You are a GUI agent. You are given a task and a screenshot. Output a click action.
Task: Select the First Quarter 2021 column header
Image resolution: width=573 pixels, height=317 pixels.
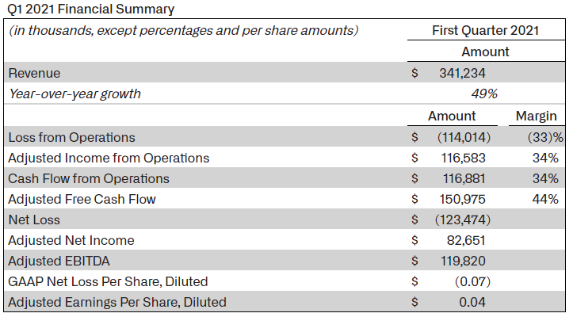[485, 31]
